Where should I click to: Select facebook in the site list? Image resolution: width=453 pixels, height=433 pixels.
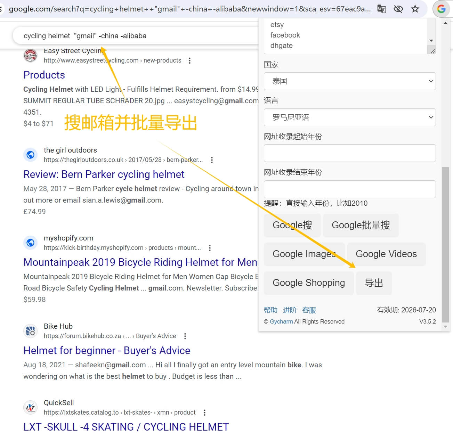pos(285,35)
